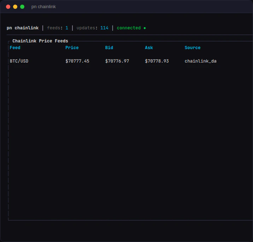Click the 'Ask' column header
This screenshot has width=253, height=242.
pos(149,48)
